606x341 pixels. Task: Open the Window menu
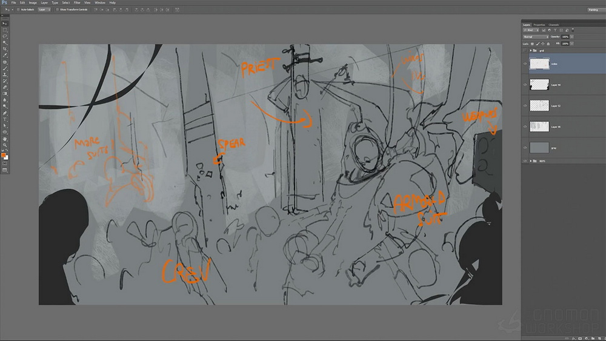click(100, 2)
